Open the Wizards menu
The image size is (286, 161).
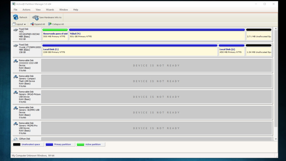point(50,10)
